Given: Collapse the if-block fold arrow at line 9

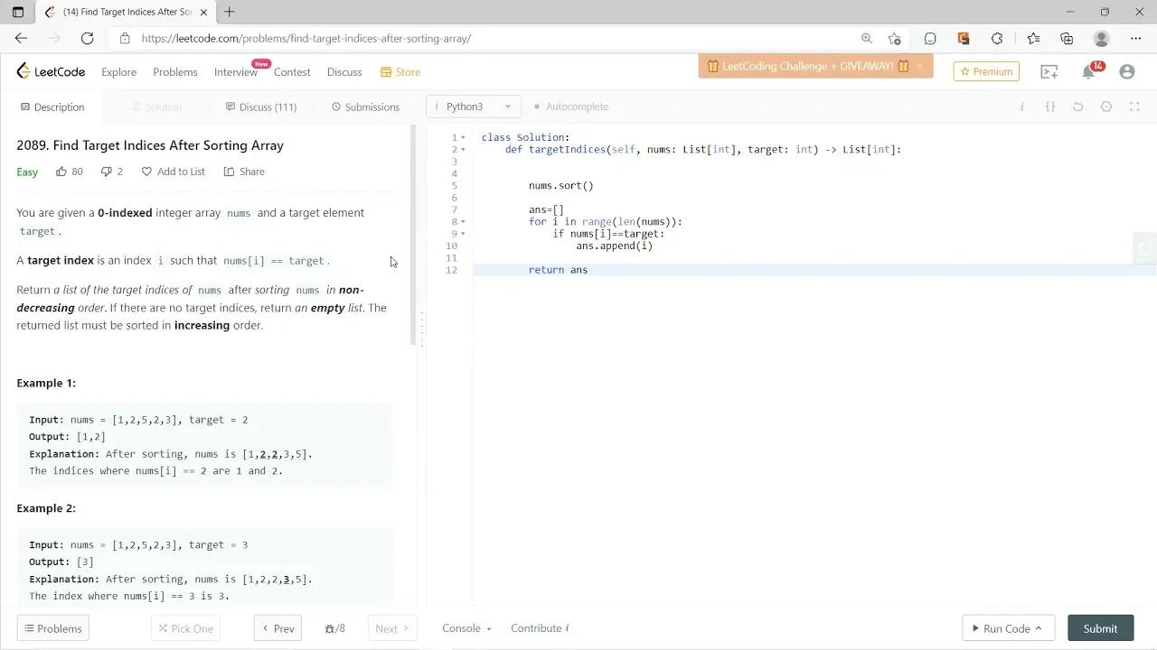Looking at the screenshot, I should click(x=464, y=234).
